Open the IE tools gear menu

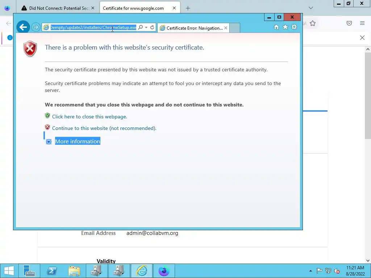pyautogui.click(x=294, y=27)
